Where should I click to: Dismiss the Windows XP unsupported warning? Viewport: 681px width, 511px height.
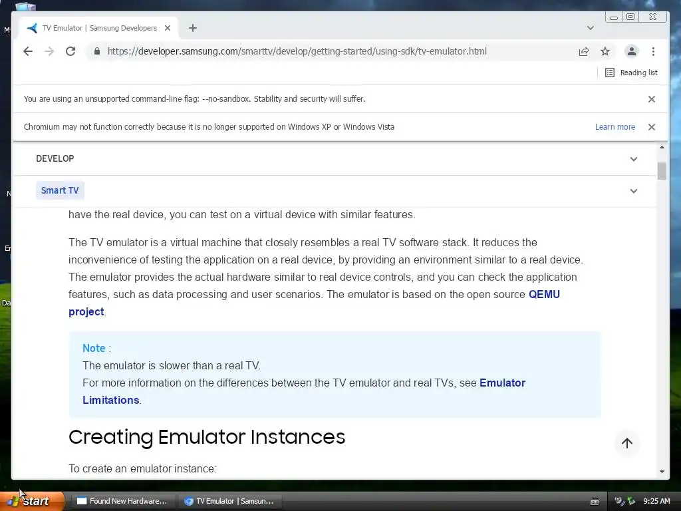pyautogui.click(x=652, y=127)
